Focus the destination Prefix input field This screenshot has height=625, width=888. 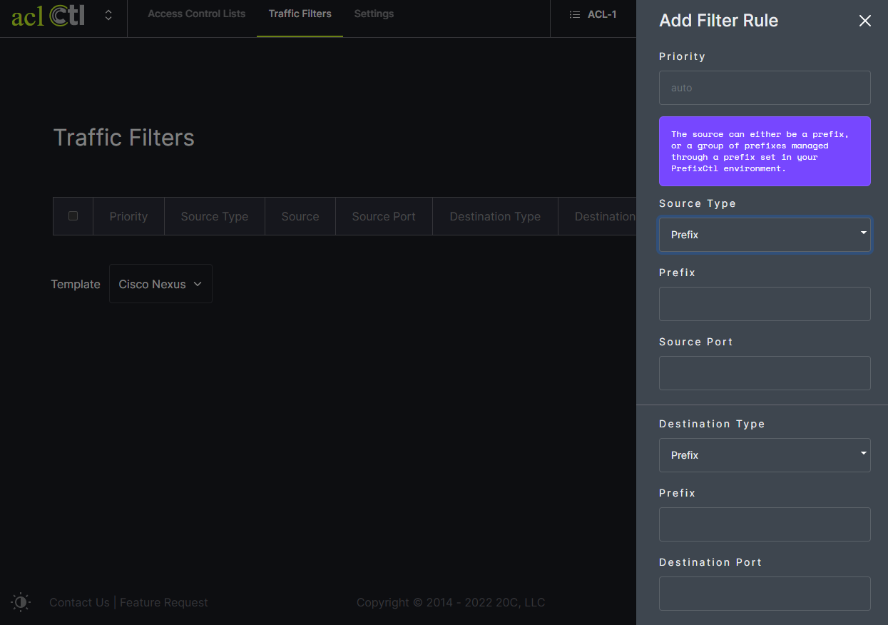point(764,524)
